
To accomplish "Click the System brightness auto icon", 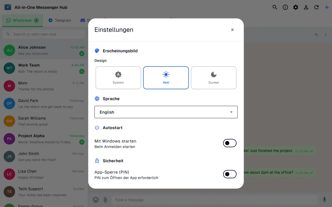I will click(118, 75).
